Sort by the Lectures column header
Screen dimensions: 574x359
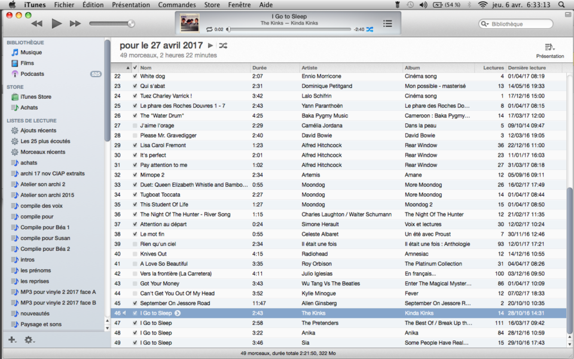coord(490,68)
